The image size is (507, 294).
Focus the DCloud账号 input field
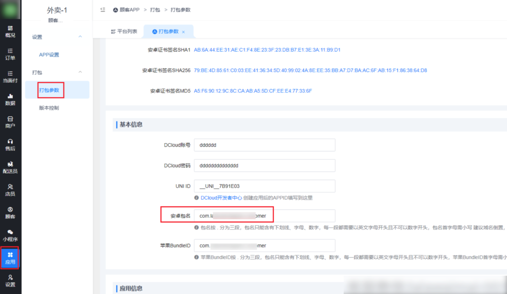[264, 145]
